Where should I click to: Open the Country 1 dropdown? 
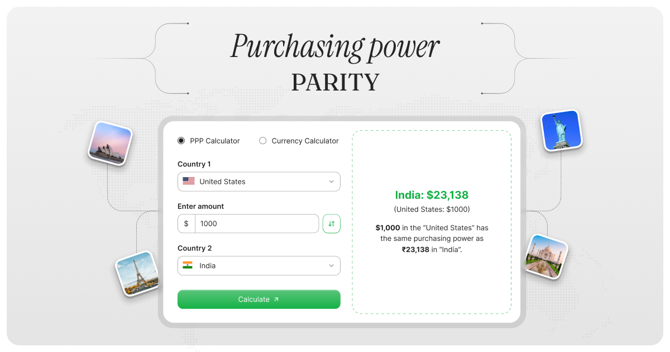[259, 181]
